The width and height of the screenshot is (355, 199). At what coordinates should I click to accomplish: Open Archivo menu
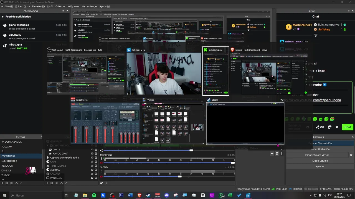click(x=7, y=6)
